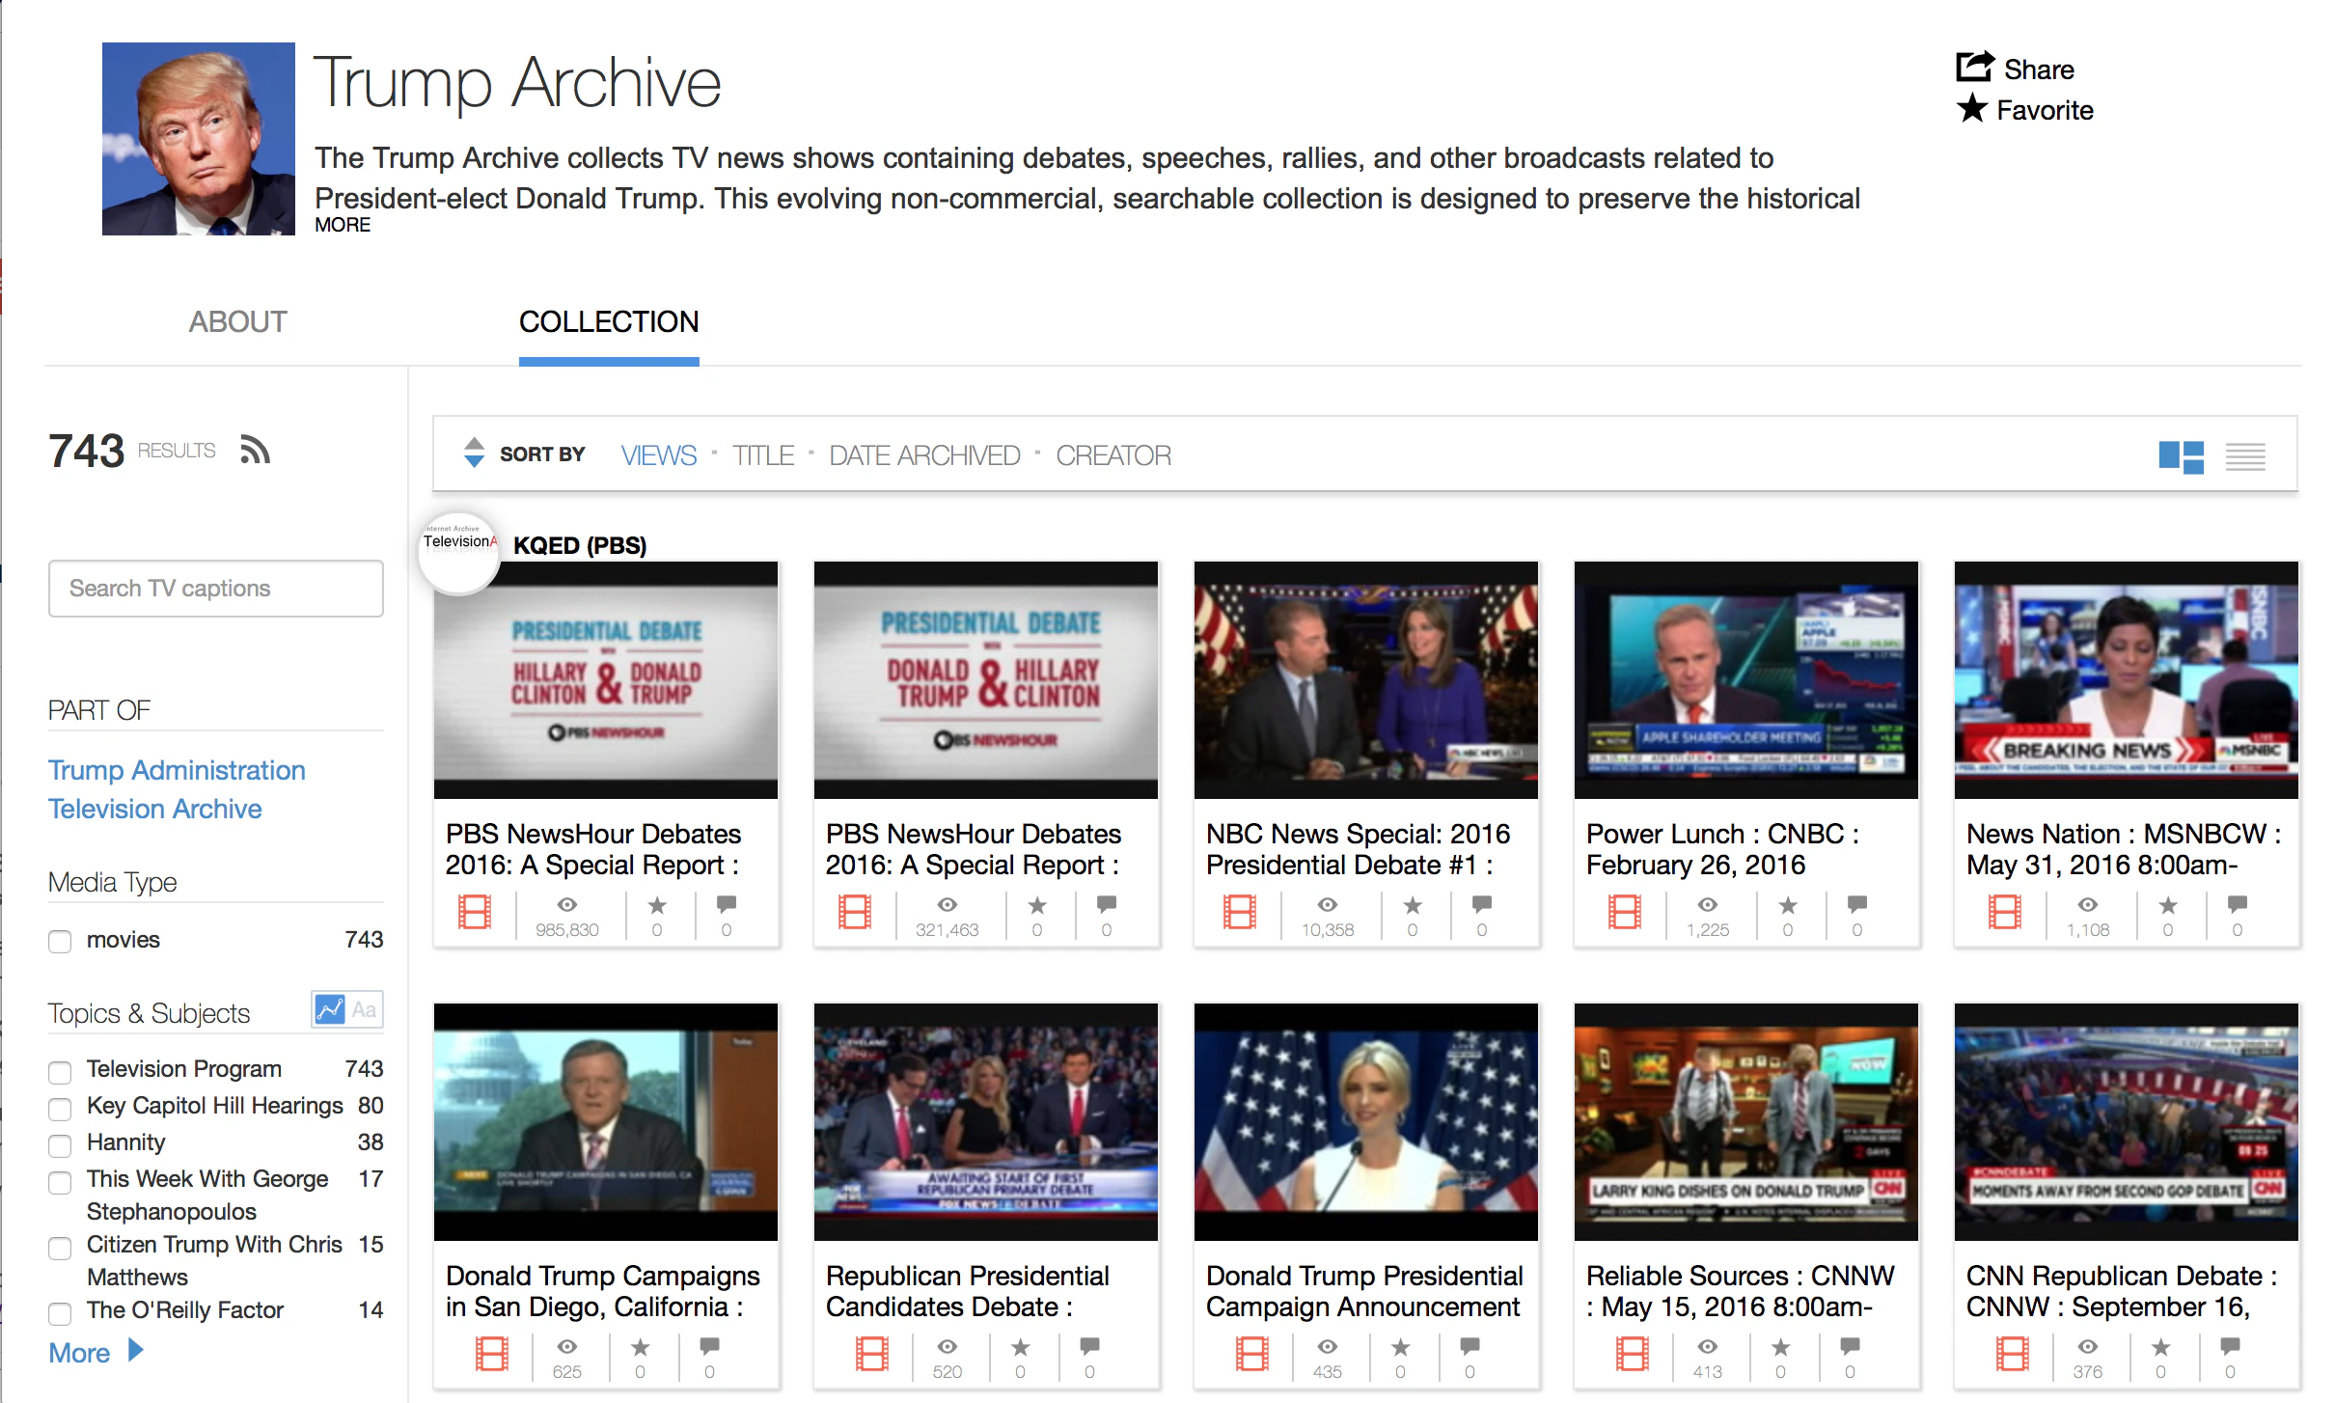Toggle sort direction arrows
Screen dimensions: 2335x1403
[474, 453]
